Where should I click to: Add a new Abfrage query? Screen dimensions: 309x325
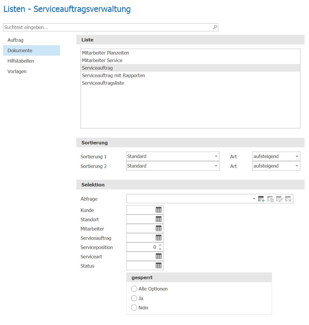pos(261,199)
